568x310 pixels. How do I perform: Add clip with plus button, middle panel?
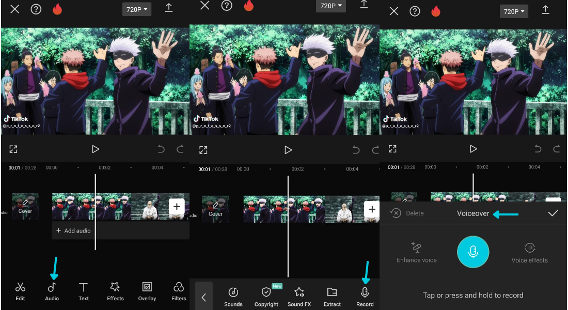pos(372,209)
